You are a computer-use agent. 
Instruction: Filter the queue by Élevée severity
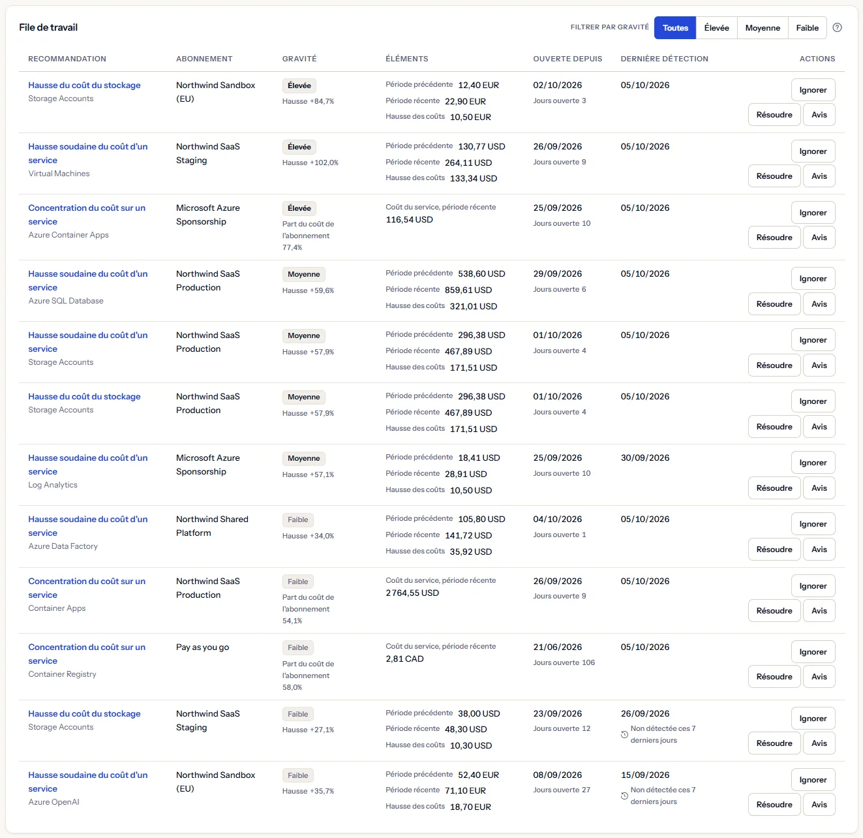pos(716,28)
